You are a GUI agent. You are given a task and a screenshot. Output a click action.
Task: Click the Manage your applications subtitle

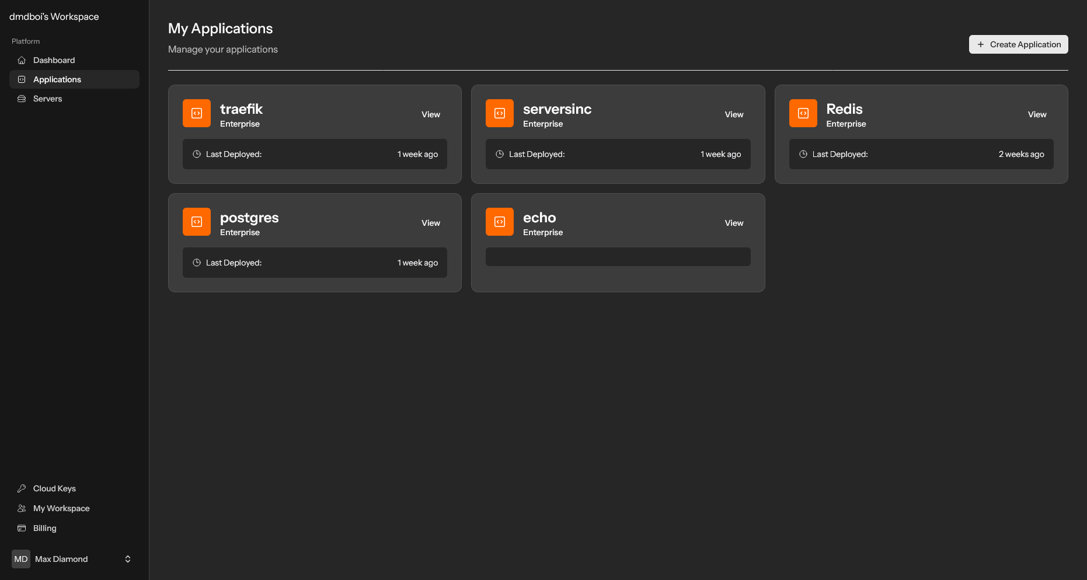pos(223,50)
